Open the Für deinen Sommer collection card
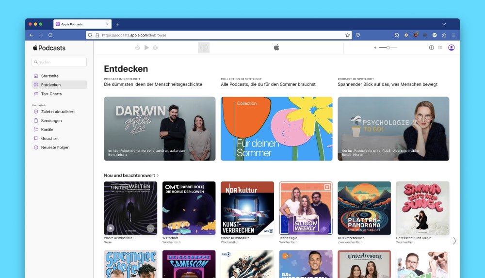Screen dimensions: 485x278 [276, 129]
